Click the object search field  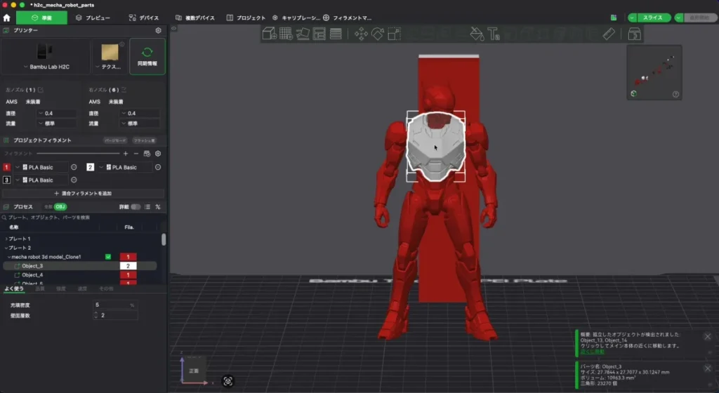tap(83, 218)
